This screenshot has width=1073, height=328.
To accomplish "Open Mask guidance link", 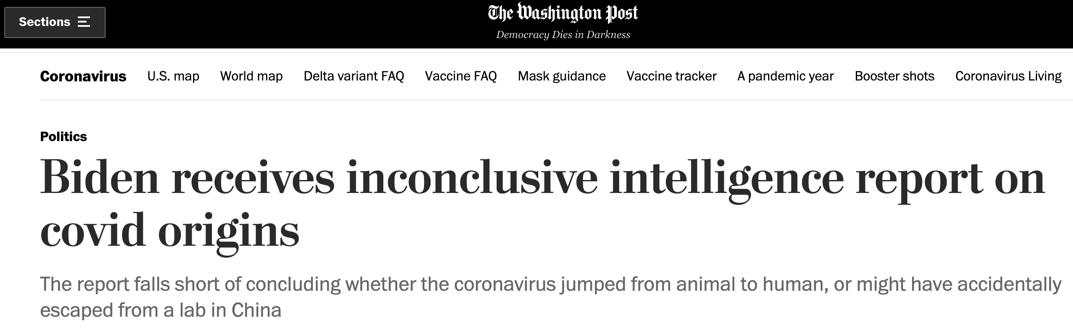I will (x=562, y=76).
